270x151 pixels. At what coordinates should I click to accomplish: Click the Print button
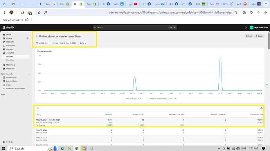click(249, 36)
